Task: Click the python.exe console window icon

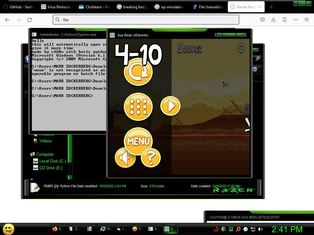Action: point(34,35)
